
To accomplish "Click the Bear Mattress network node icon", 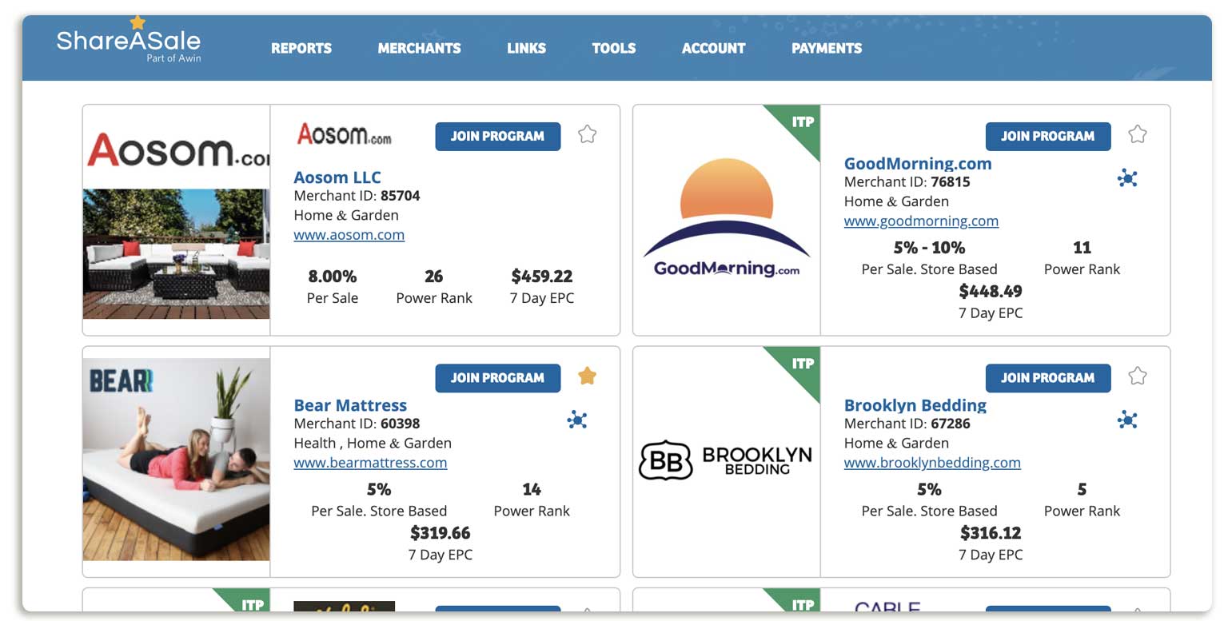I will [577, 420].
